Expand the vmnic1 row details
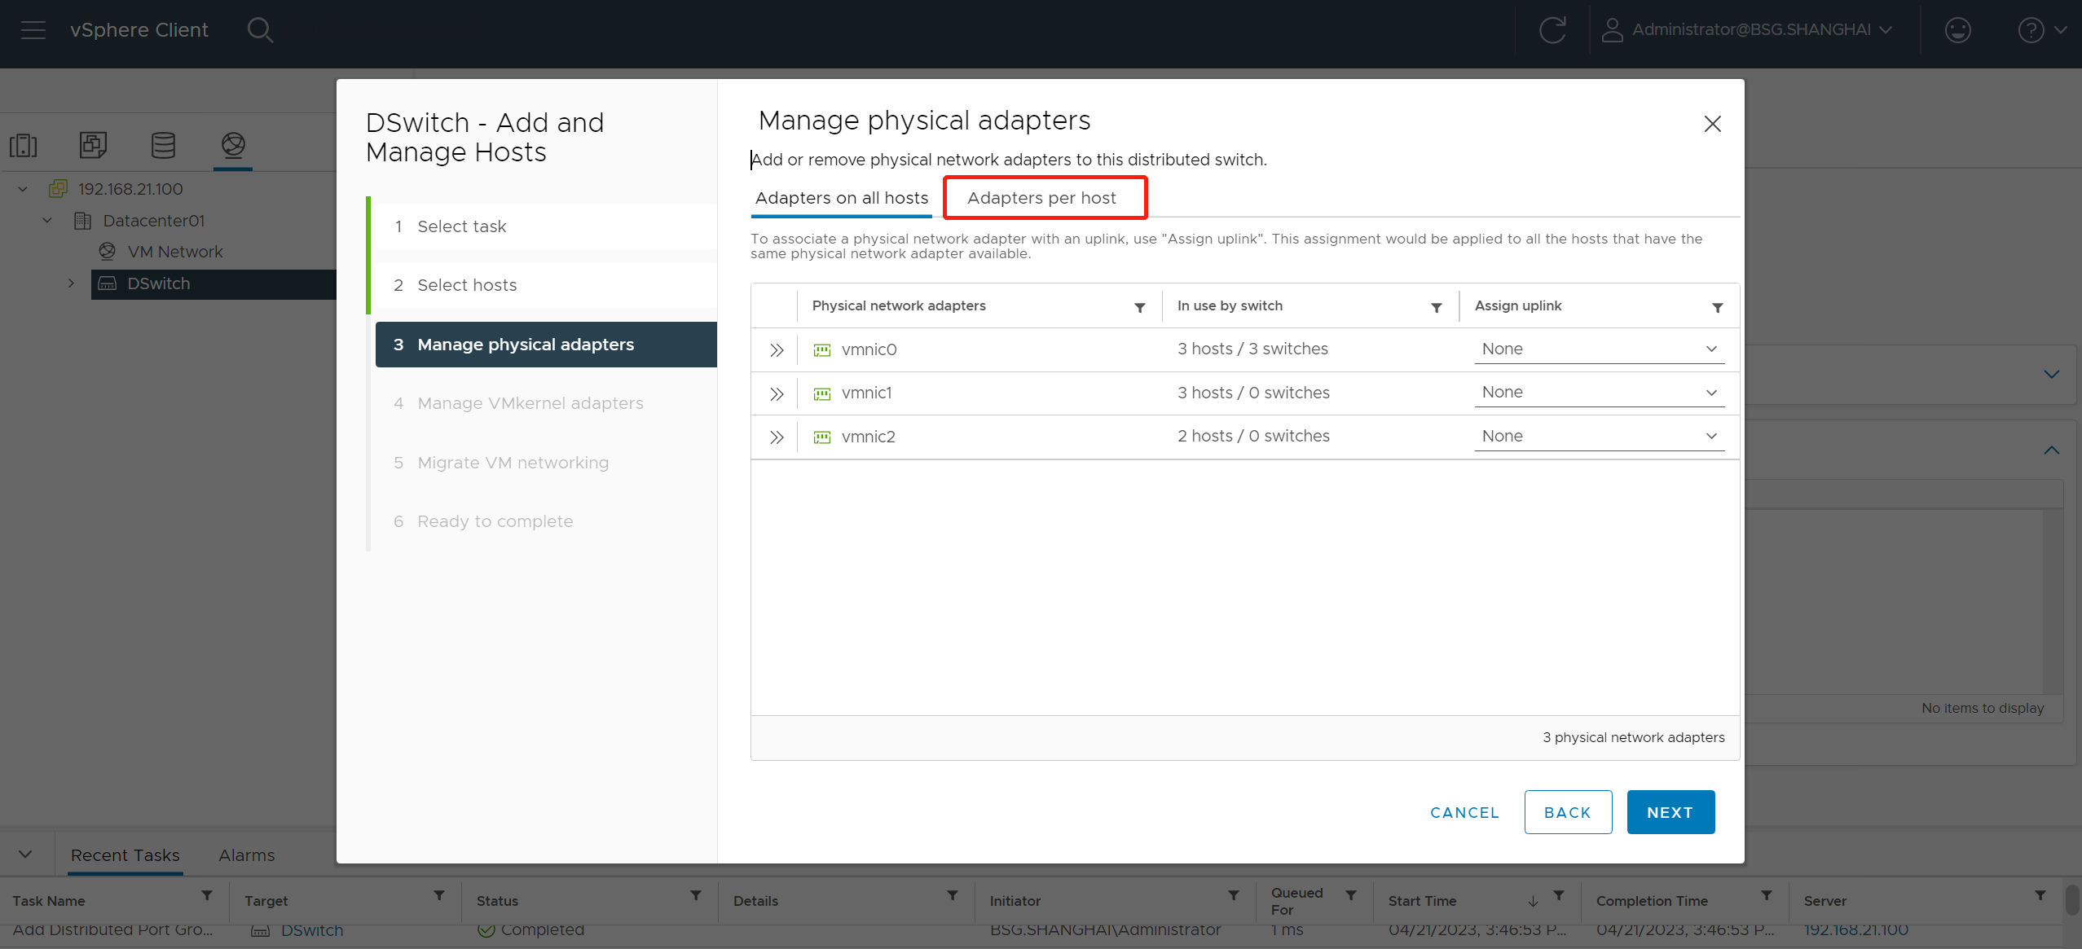Screen dimensions: 2082x949 tap(776, 393)
